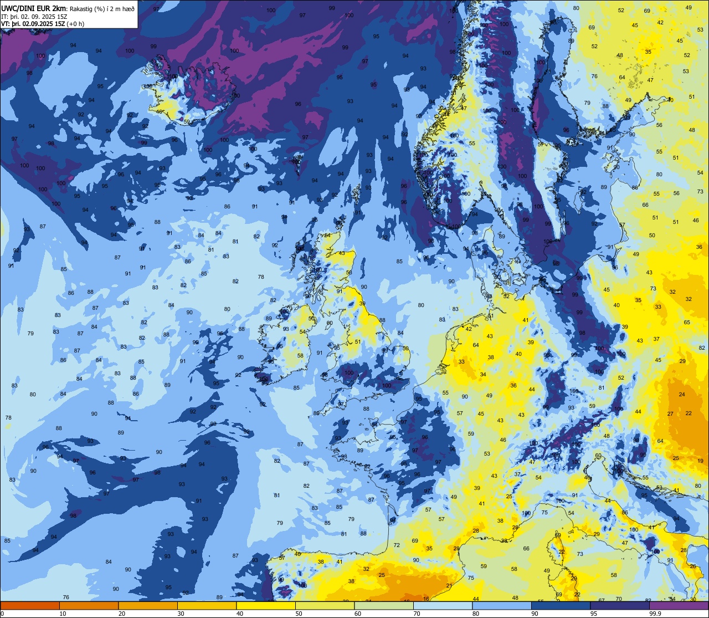709x618 pixels.
Task: Select the 'Rakastig (%) í 2 m hæð' label
Action: [x=101, y=8]
